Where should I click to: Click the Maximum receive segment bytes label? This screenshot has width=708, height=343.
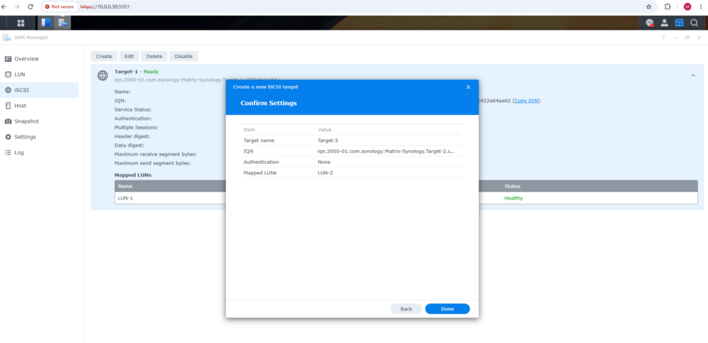pyautogui.click(x=156, y=154)
